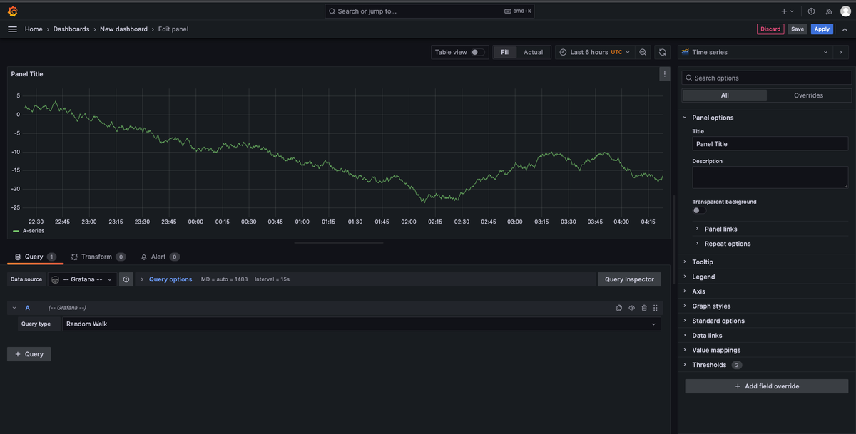The height and width of the screenshot is (434, 856).
Task: Click the Grafana logo icon
Action: pyautogui.click(x=12, y=11)
